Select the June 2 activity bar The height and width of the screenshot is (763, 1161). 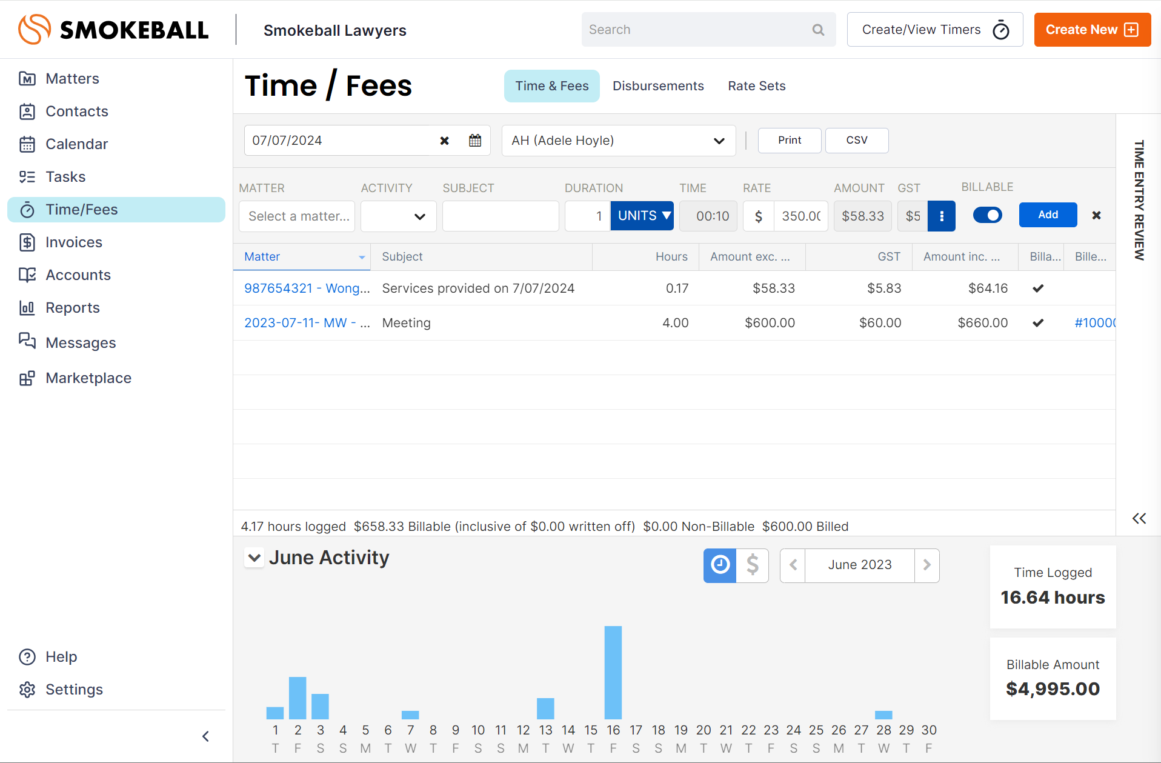click(x=298, y=698)
